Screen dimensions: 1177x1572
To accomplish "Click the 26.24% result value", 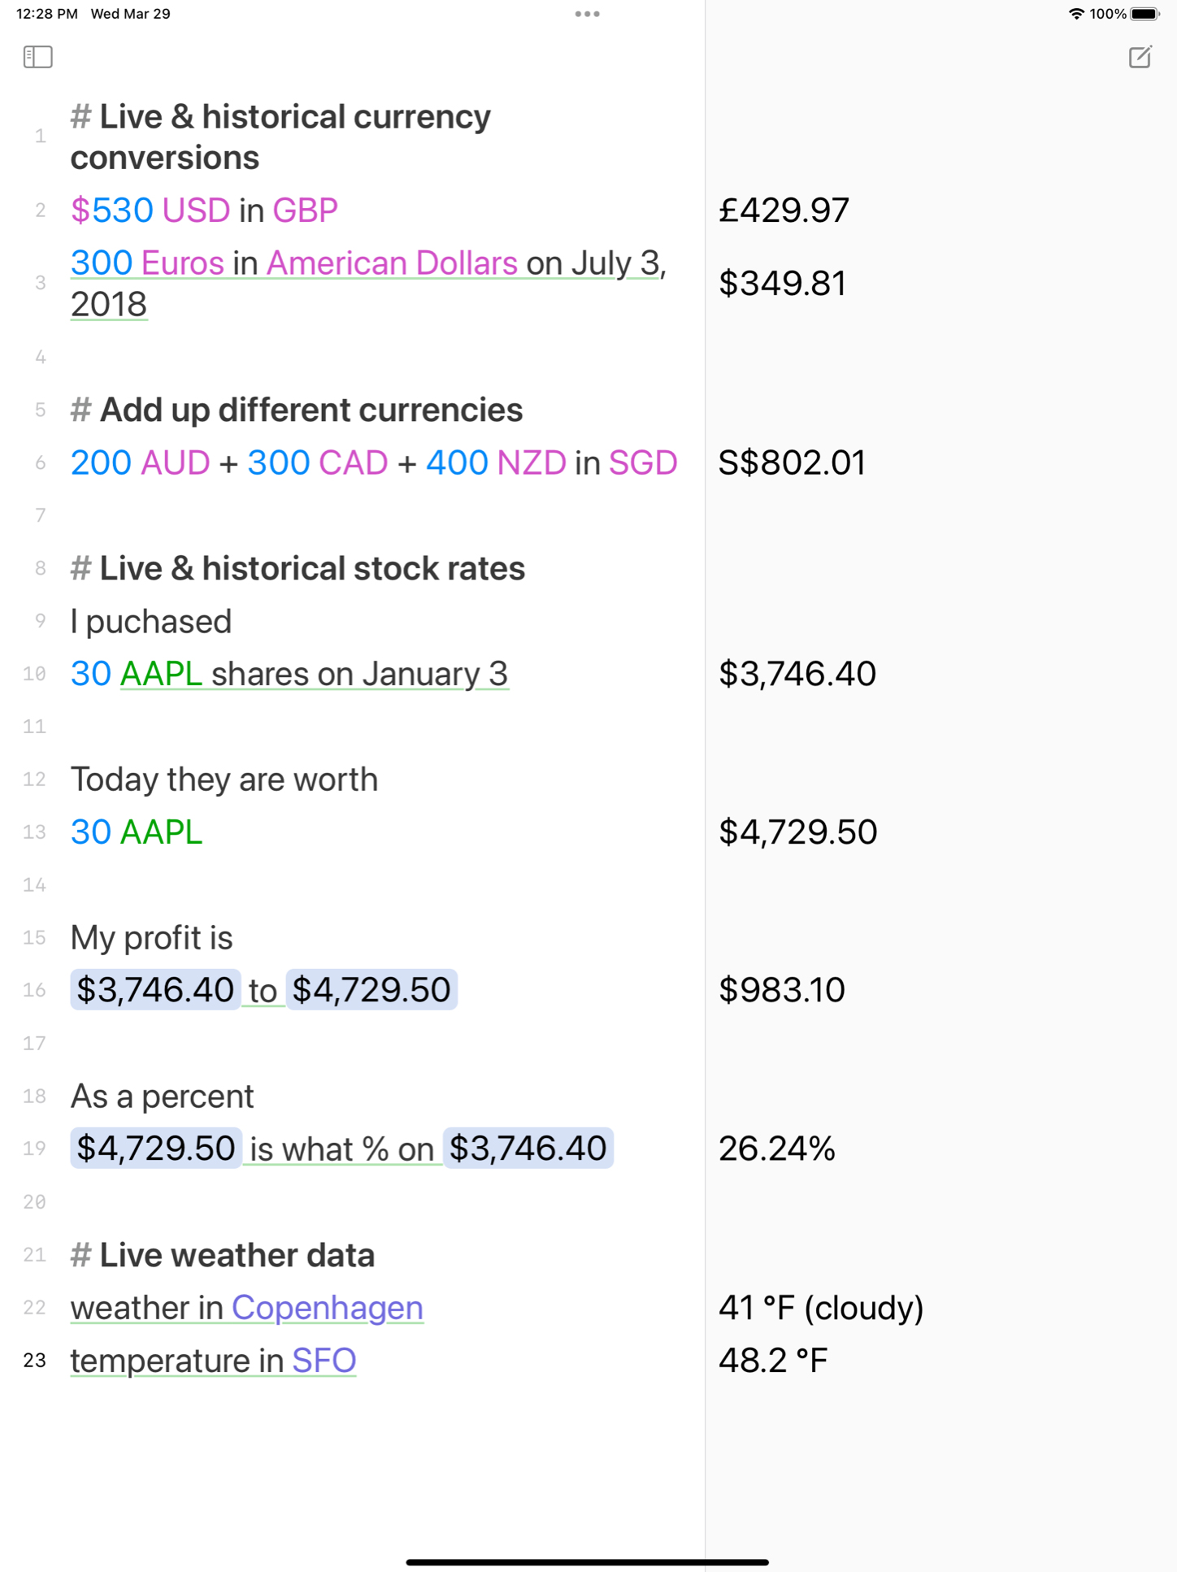I will [x=777, y=1149].
